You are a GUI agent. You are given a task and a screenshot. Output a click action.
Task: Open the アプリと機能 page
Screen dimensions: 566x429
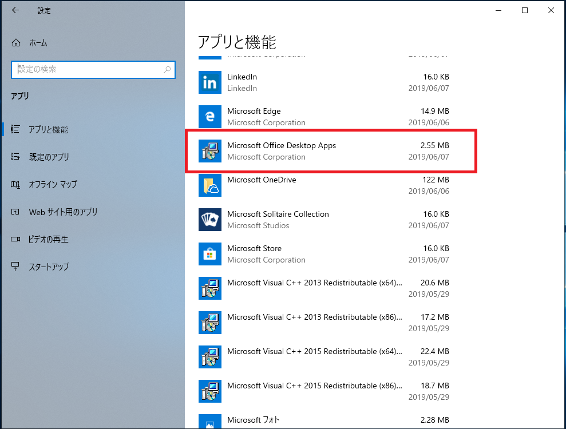click(x=93, y=129)
